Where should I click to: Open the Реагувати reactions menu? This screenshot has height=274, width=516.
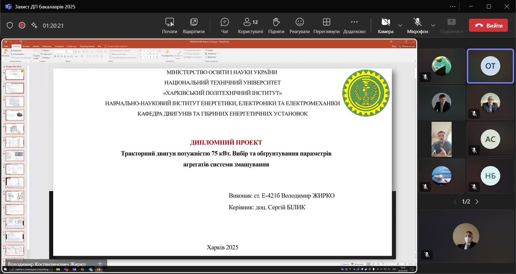[299, 26]
